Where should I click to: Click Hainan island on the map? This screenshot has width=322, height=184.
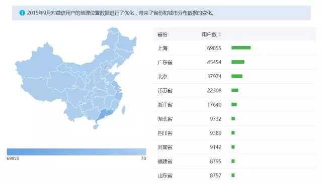pos(96,127)
